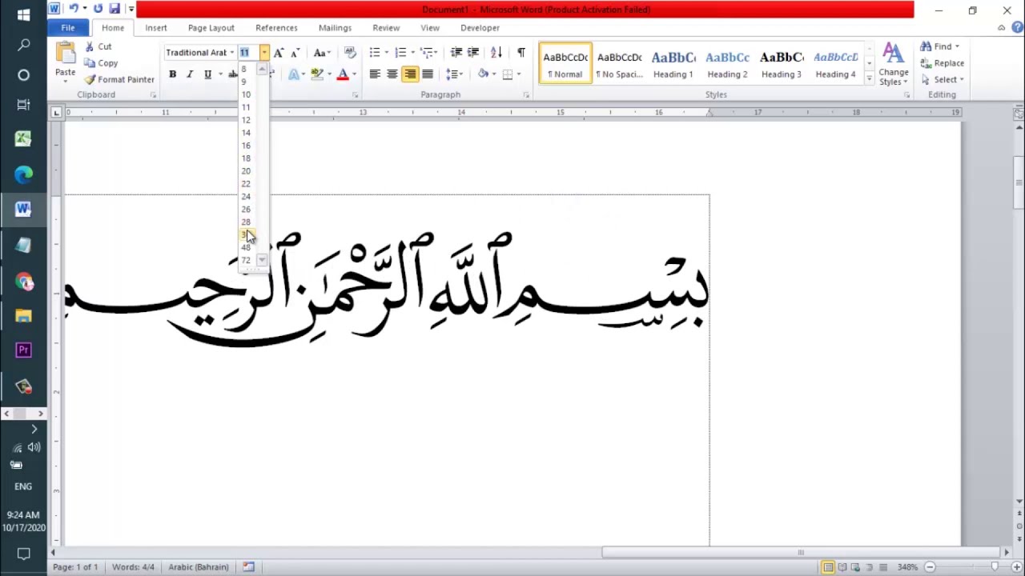Open the File tab
Screen dimensions: 1025x576
click(68, 28)
